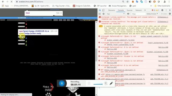This screenshot has width=172, height=96.
Task: Open the Metrics:492 source link
Action: (x=163, y=56)
